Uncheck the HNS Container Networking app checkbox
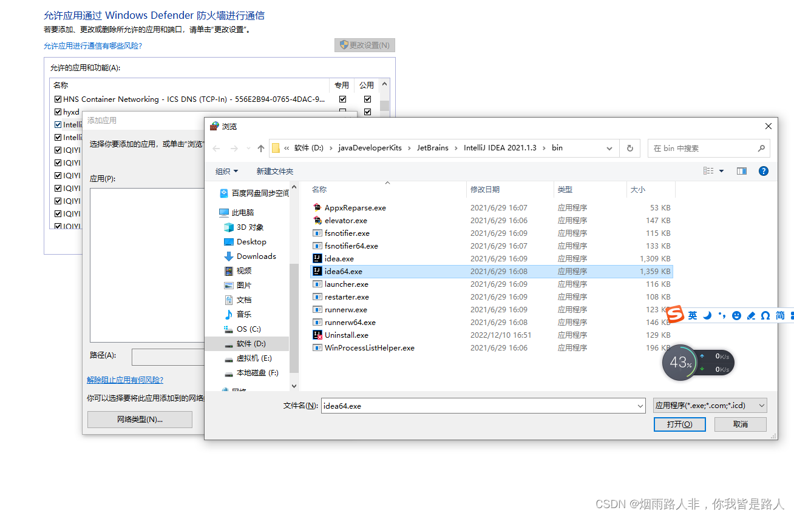Screen dimensions: 794x516 tap(58, 99)
